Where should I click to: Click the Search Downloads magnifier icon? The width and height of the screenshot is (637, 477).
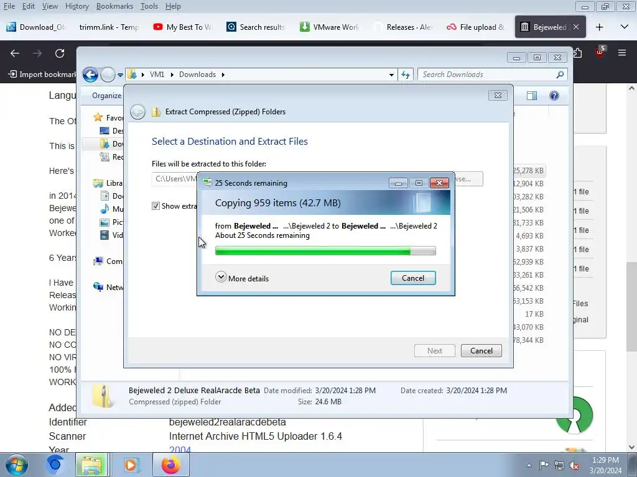[560, 75]
